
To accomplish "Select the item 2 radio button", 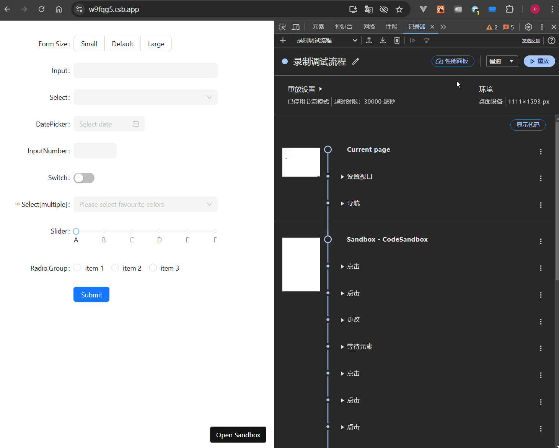I will [x=115, y=268].
